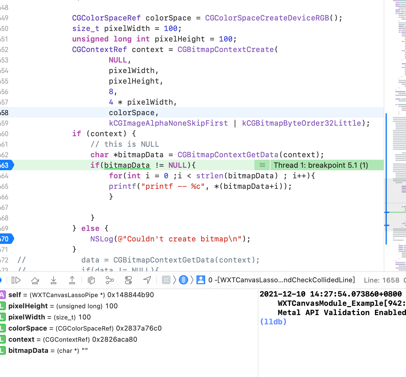
Task: Click the else keyword on line 669
Action: click(90, 228)
